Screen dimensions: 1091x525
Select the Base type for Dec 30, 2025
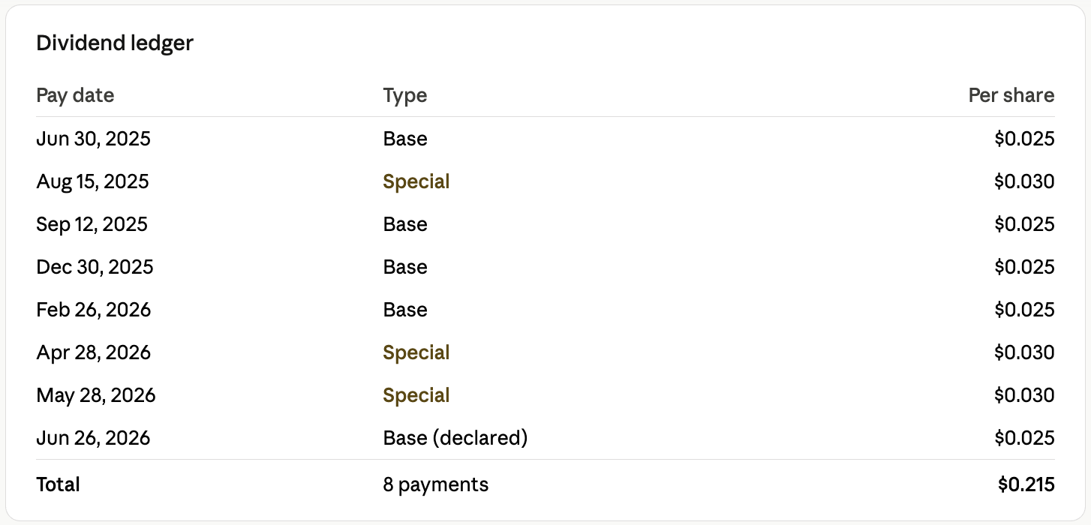(x=405, y=267)
